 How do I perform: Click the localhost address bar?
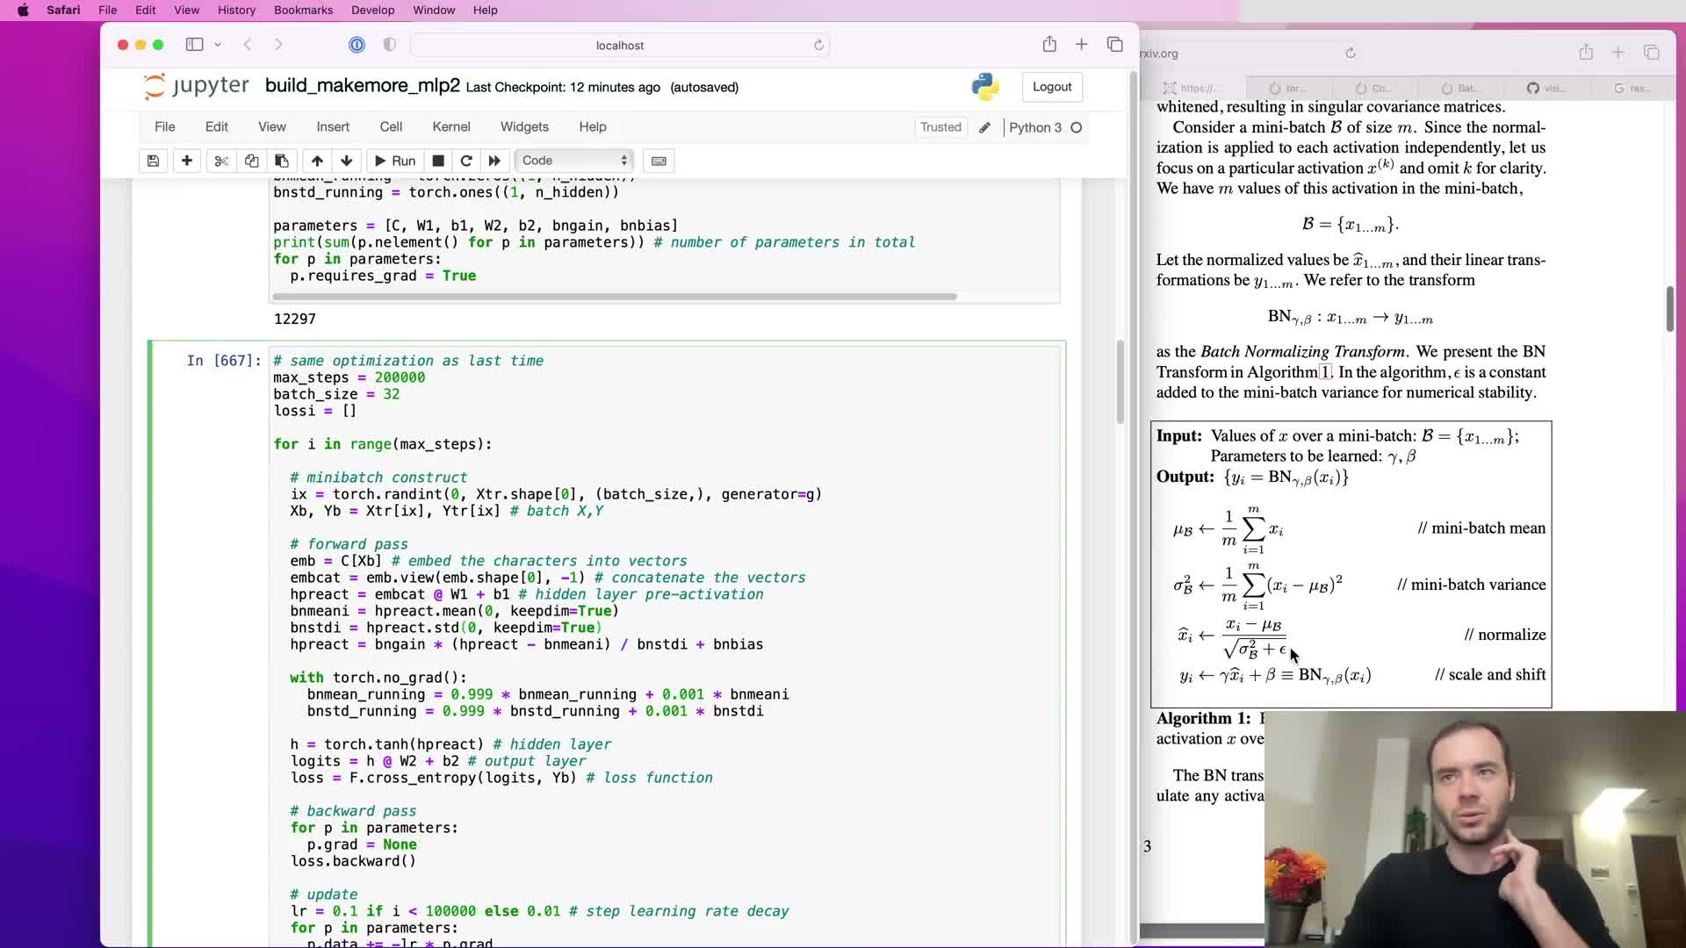(x=620, y=46)
